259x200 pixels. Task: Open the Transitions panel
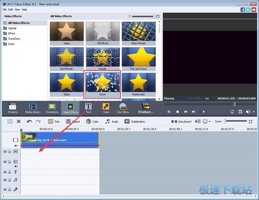click(52, 108)
